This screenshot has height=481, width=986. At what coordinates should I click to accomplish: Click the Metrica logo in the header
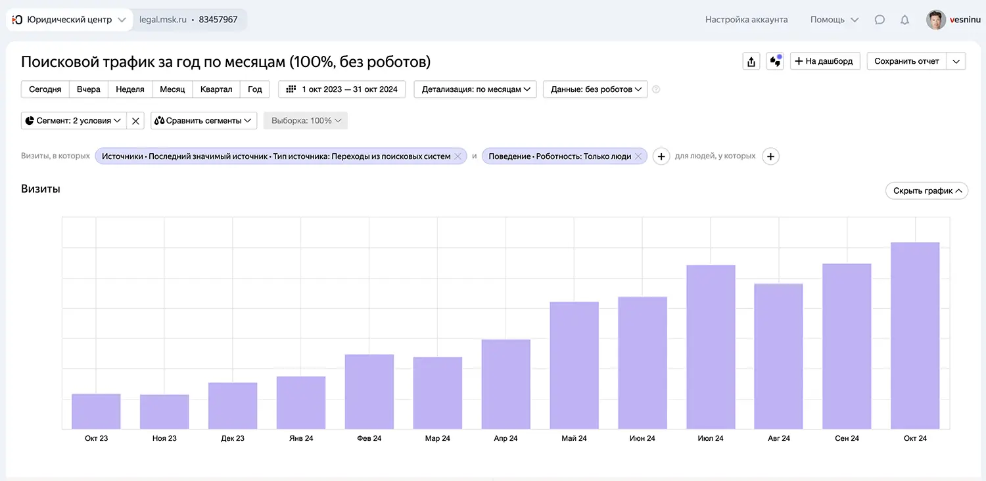pyautogui.click(x=16, y=20)
